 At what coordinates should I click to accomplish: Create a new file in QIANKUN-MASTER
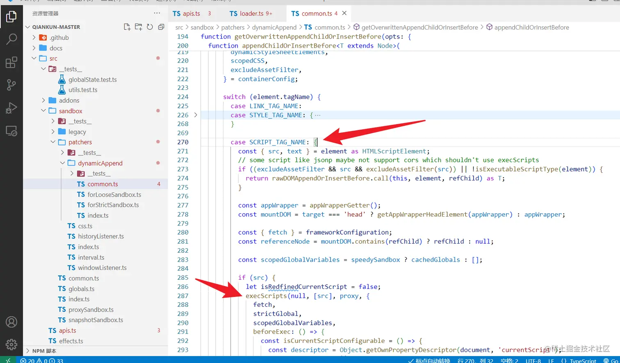(127, 27)
